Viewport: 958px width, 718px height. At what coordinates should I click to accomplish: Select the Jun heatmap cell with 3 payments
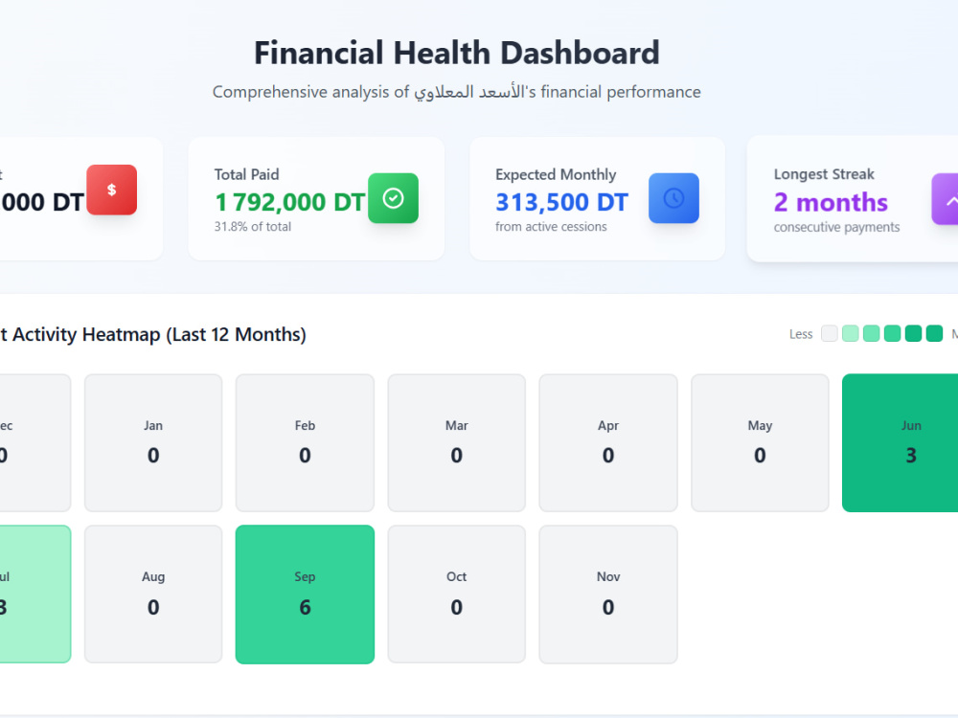click(900, 442)
